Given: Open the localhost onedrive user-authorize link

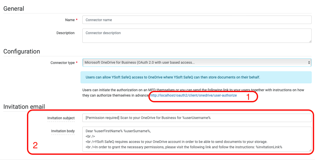Looking at the screenshot, I should coord(193,95).
